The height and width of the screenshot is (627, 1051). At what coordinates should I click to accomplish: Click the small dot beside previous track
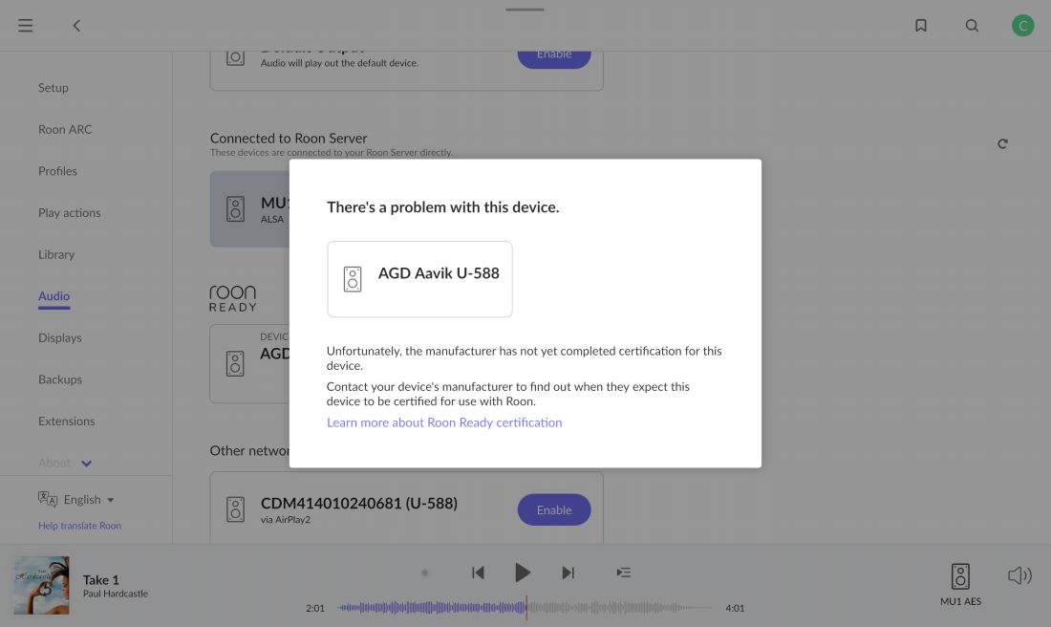[x=424, y=573]
